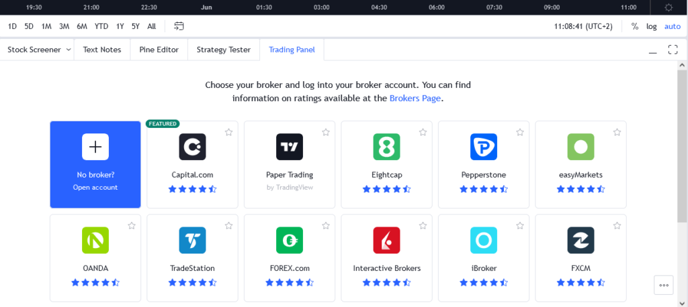This screenshot has width=688, height=307.
Task: Set chart range to 3M
Action: click(64, 26)
